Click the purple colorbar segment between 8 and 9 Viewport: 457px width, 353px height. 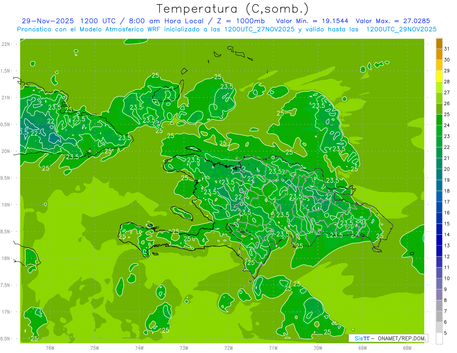(x=439, y=295)
